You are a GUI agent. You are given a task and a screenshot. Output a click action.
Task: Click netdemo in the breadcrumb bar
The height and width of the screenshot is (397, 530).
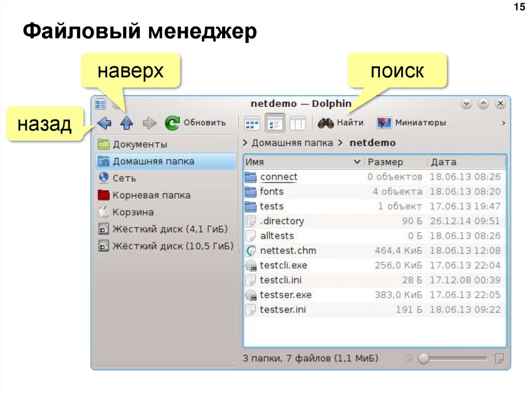coord(372,142)
